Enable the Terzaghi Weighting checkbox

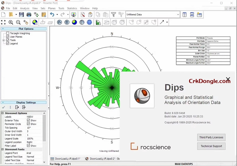pyautogui.click(x=8, y=33)
